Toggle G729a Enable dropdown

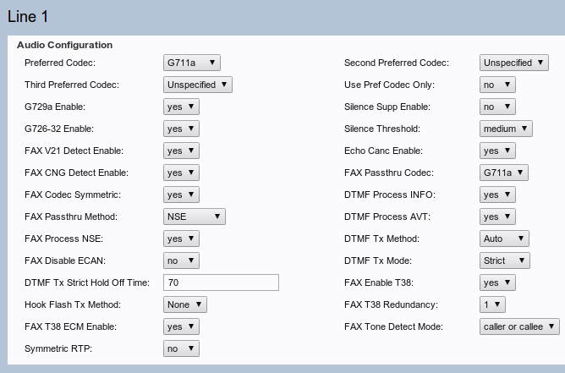[x=181, y=107]
